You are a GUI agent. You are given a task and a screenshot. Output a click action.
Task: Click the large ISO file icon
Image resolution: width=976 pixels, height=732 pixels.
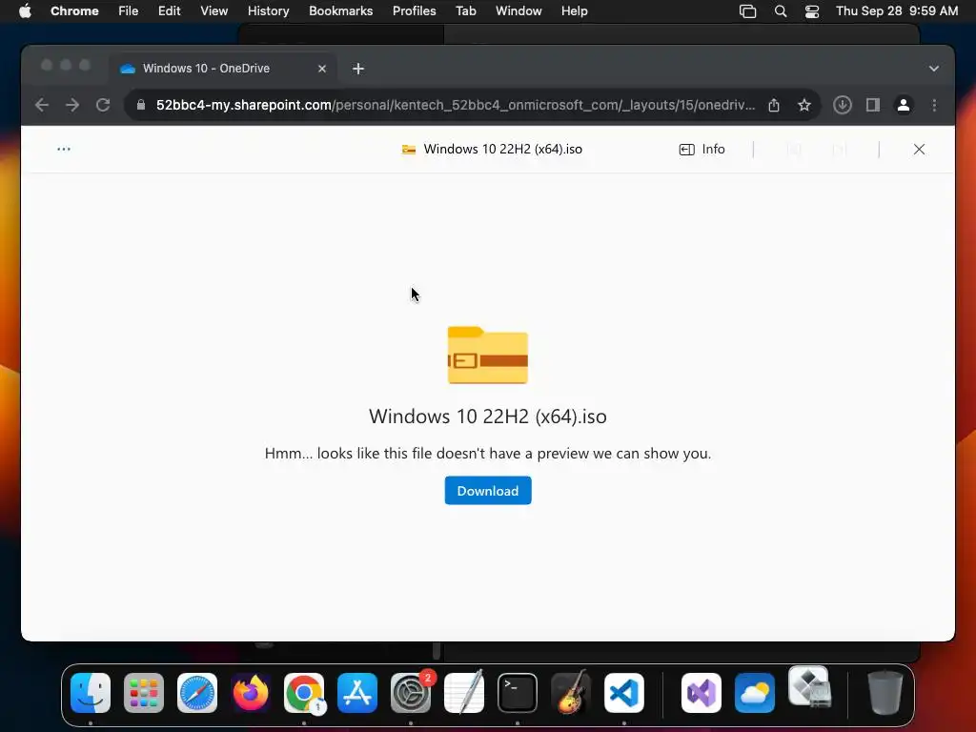click(x=487, y=356)
